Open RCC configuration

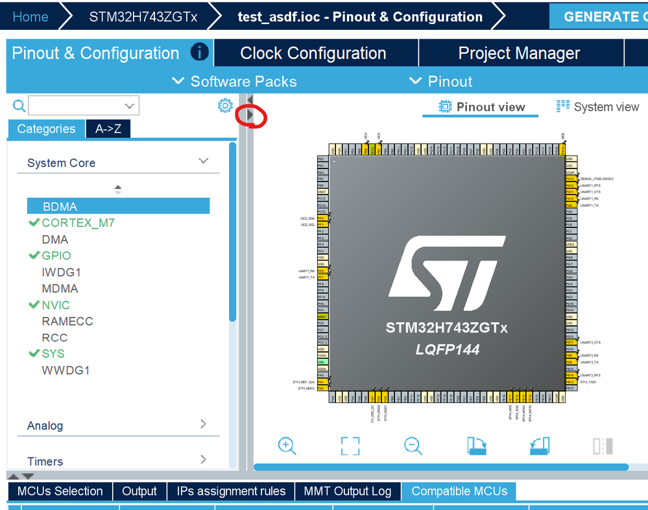(54, 338)
